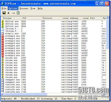Screen dimensions: 111x102
Task: Click 360tray.exe icon with port 3600
Action: pyautogui.click(x=3, y=24)
